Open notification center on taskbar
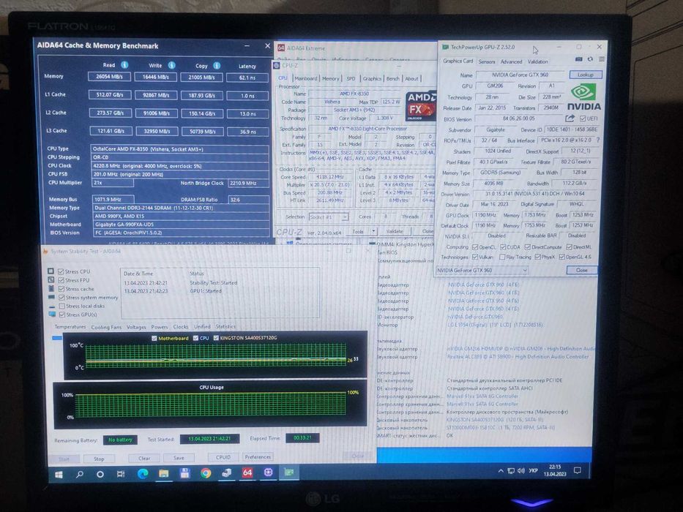 point(578,470)
